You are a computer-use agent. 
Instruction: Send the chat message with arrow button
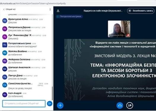tap(50, 104)
